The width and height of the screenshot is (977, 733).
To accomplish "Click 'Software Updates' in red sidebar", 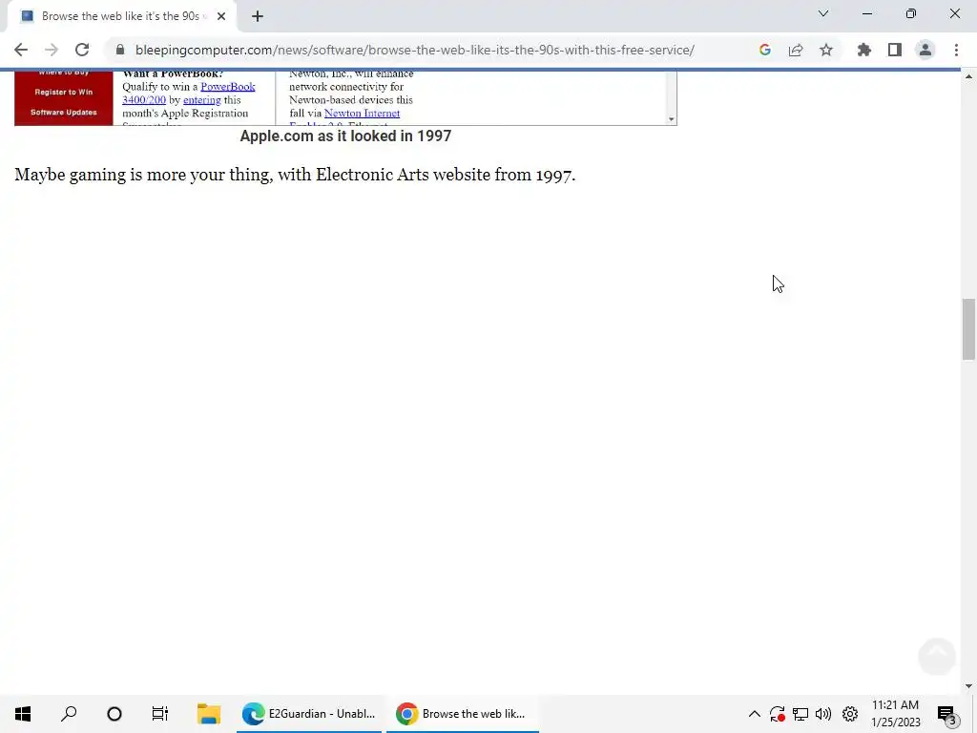I will point(64,113).
